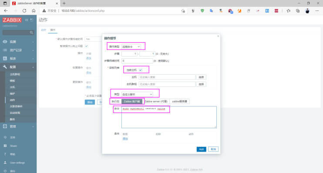
Task: Open the Administration section icon in sidebar
Action: [5, 126]
